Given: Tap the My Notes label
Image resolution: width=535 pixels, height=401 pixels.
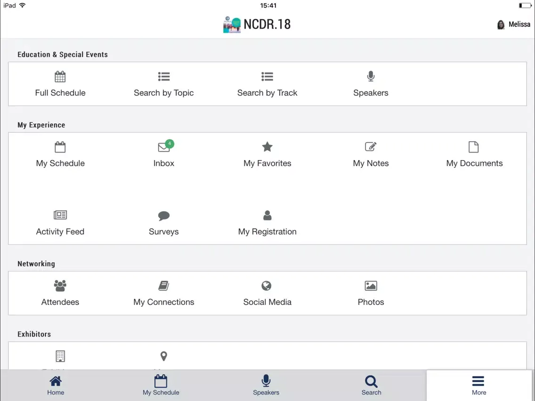Looking at the screenshot, I should (x=371, y=163).
